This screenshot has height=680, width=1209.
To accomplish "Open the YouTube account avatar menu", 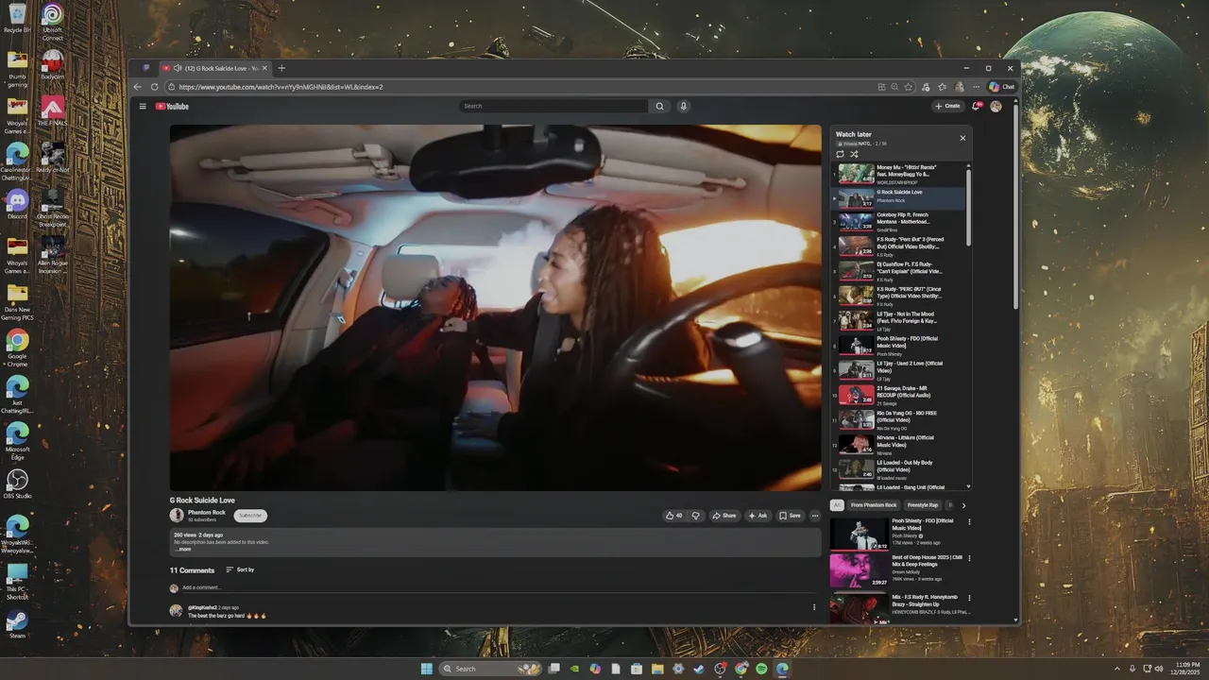I will click(996, 106).
